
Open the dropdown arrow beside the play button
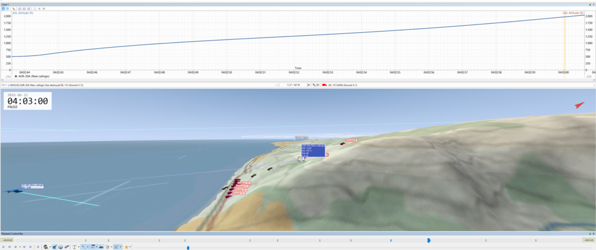point(20,247)
